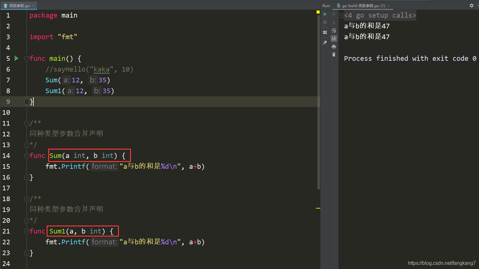Stop the running process

coord(325,22)
